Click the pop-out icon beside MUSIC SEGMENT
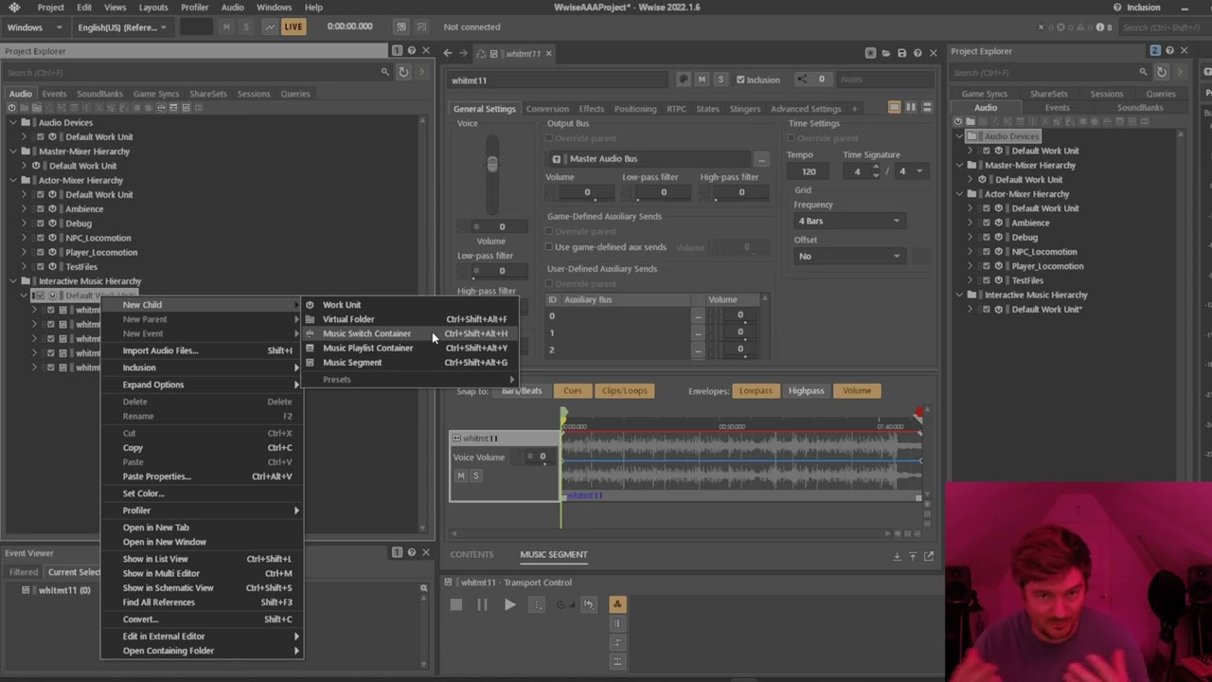Screen dimensions: 1212x682 [x=929, y=556]
